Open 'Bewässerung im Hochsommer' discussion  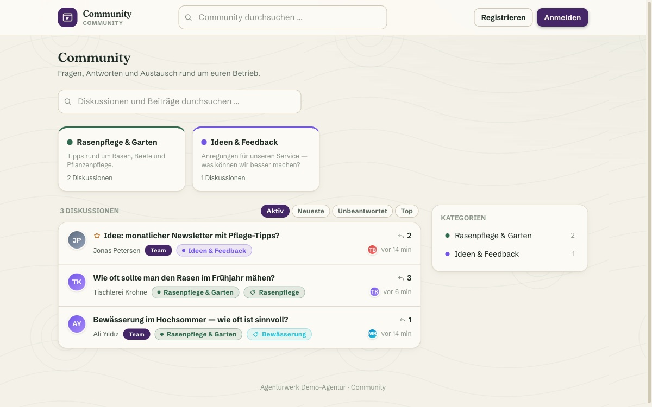pos(191,320)
